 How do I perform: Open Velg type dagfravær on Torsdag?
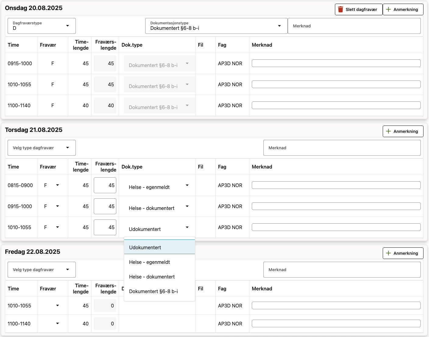click(x=41, y=148)
